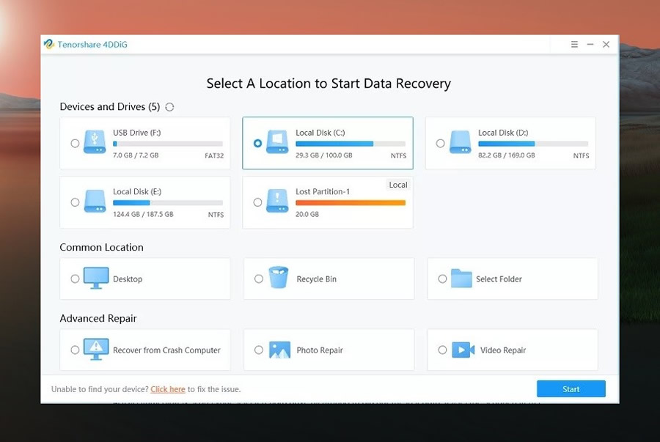Image resolution: width=660 pixels, height=442 pixels.
Task: Click the 'USB Drive (F:)' label
Action: click(137, 133)
